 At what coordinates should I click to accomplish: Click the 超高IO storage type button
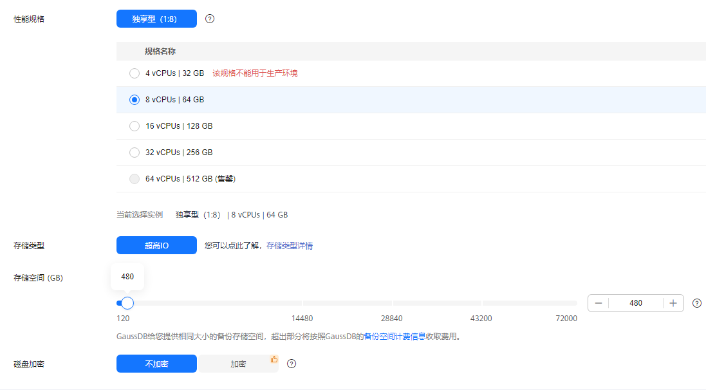[x=156, y=245]
